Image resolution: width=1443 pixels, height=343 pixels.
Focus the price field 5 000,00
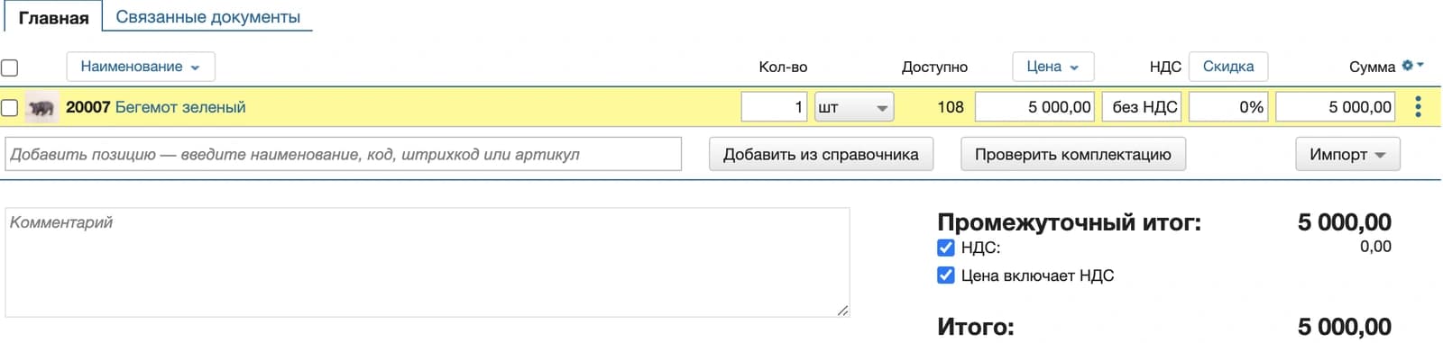(x=1034, y=107)
